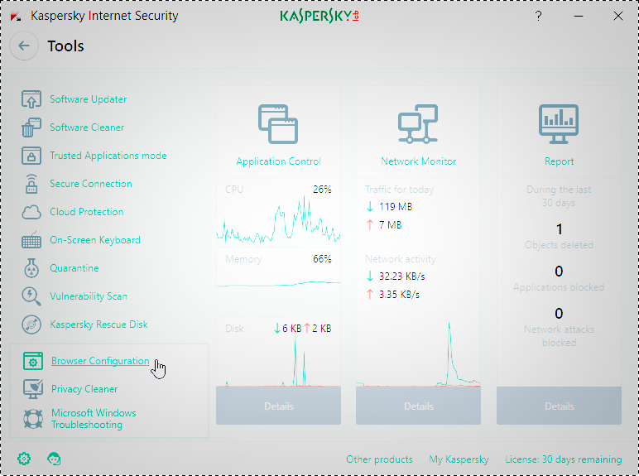Open settings via the gear icon
Image resolution: width=639 pixels, height=476 pixels.
click(24, 459)
